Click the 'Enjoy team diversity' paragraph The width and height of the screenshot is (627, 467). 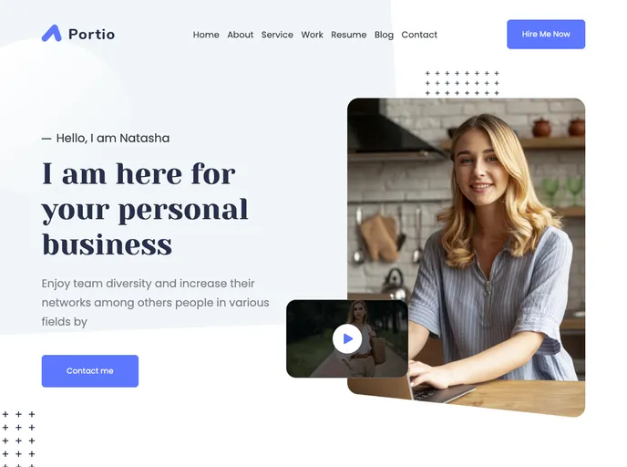tap(155, 303)
